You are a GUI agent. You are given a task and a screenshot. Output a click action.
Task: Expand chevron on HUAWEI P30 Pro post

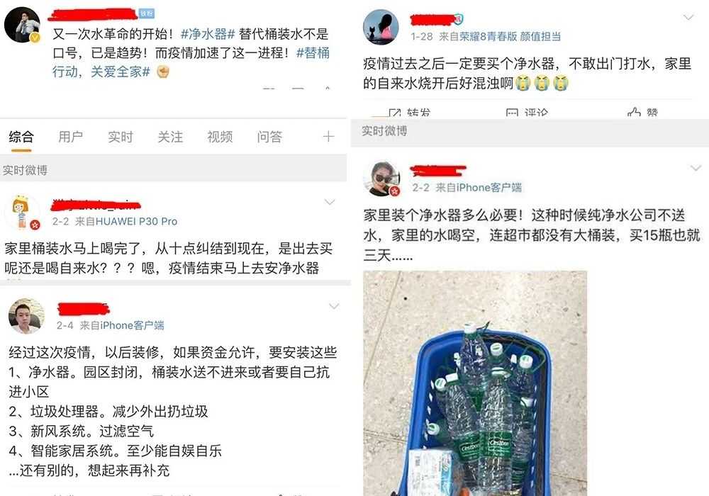[330, 202]
